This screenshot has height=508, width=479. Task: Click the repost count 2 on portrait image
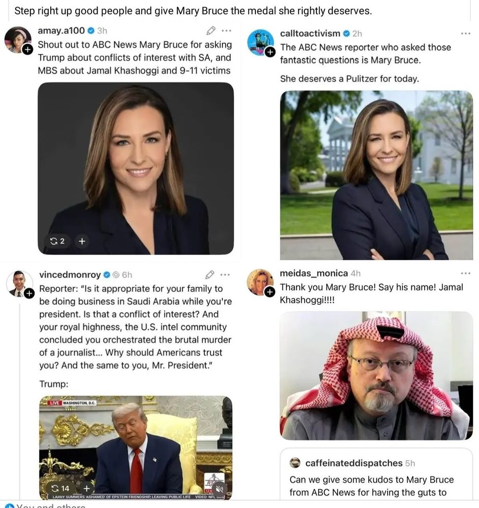57,241
